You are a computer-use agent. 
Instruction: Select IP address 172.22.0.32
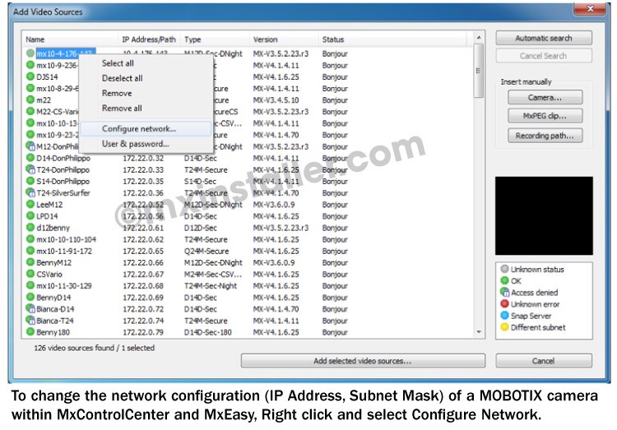(143, 158)
